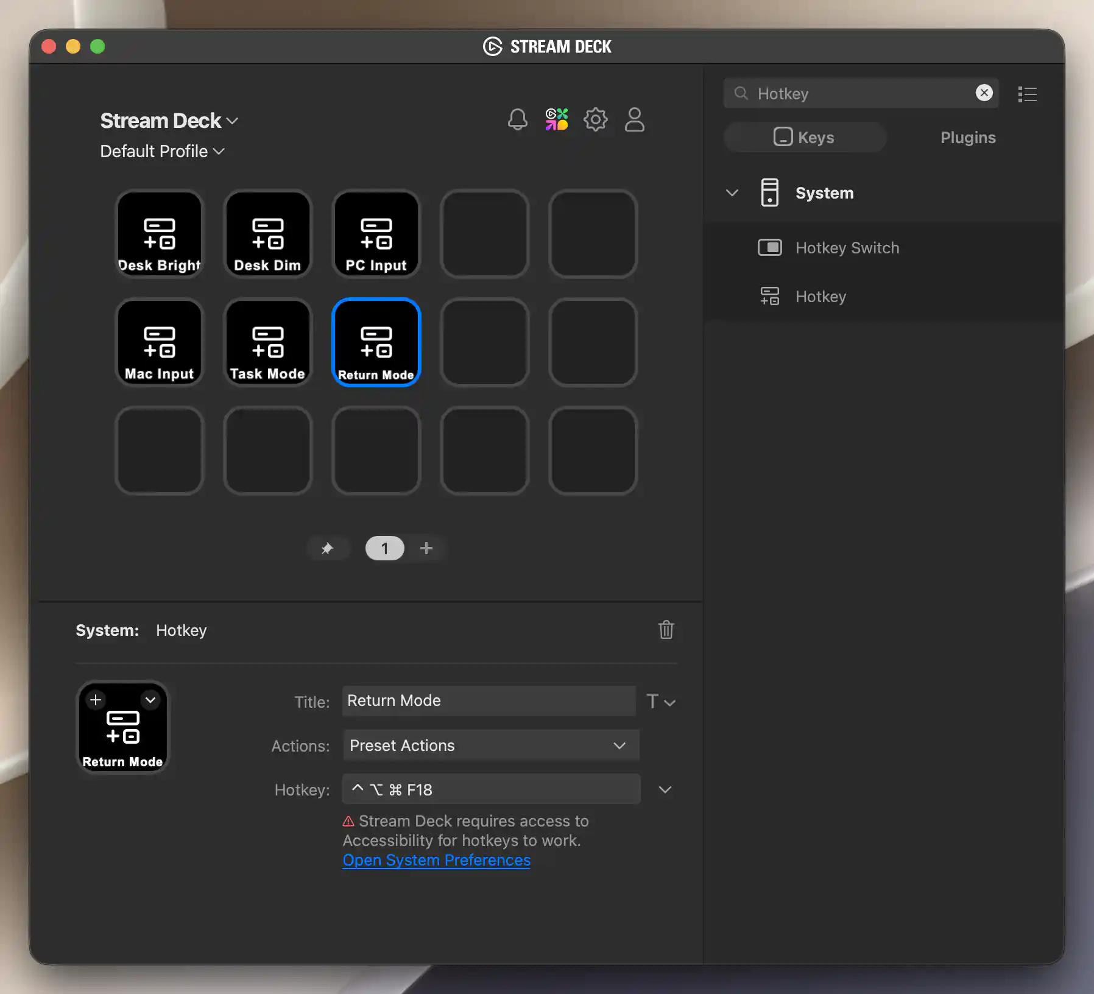Open the Default Profile dropdown
The height and width of the screenshot is (994, 1094).
163,151
